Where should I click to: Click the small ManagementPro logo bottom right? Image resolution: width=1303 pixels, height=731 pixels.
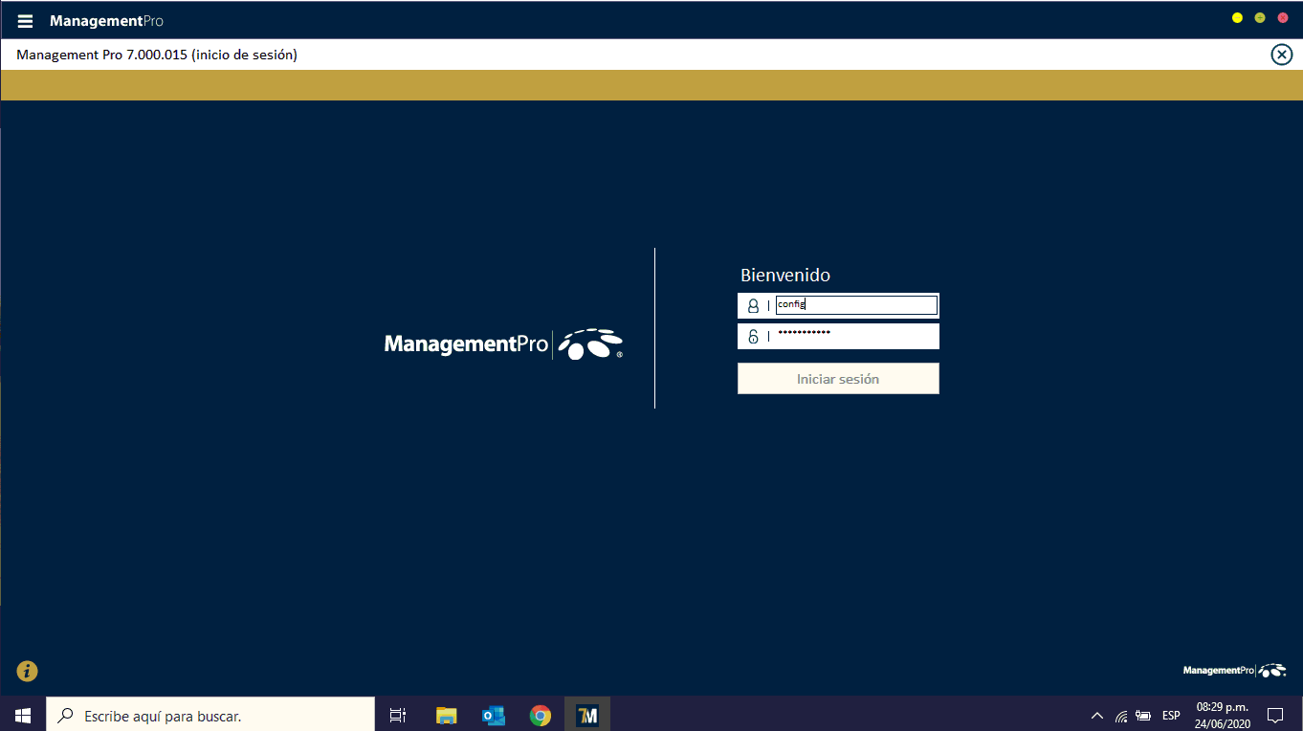click(x=1234, y=671)
